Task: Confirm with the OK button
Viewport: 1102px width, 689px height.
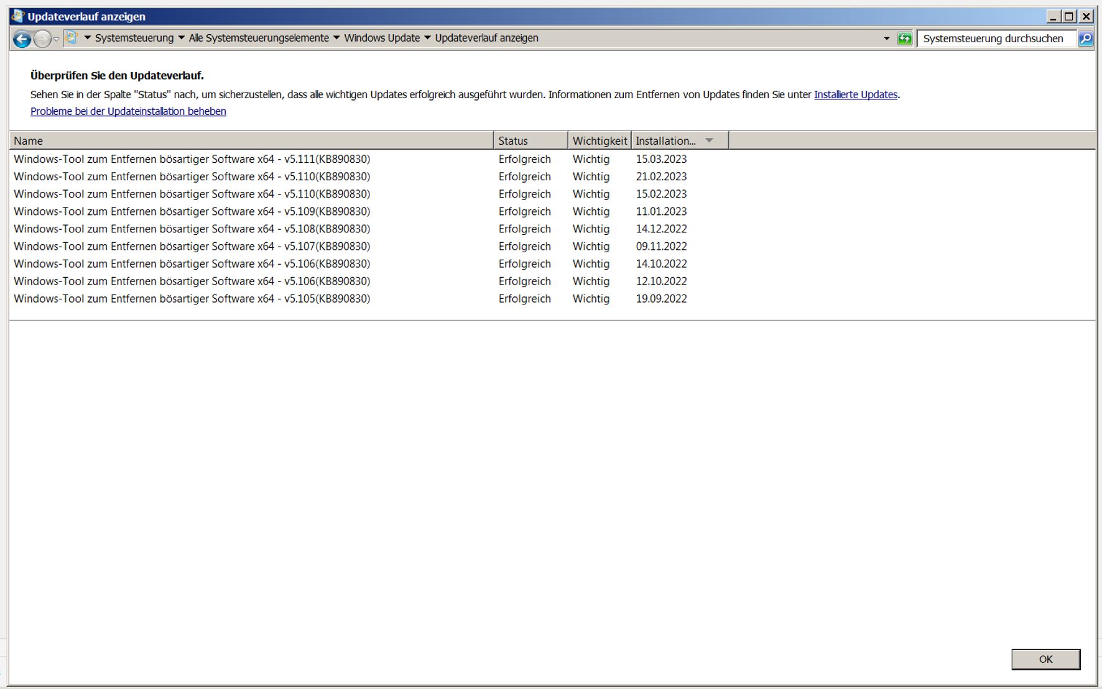Action: (x=1046, y=659)
